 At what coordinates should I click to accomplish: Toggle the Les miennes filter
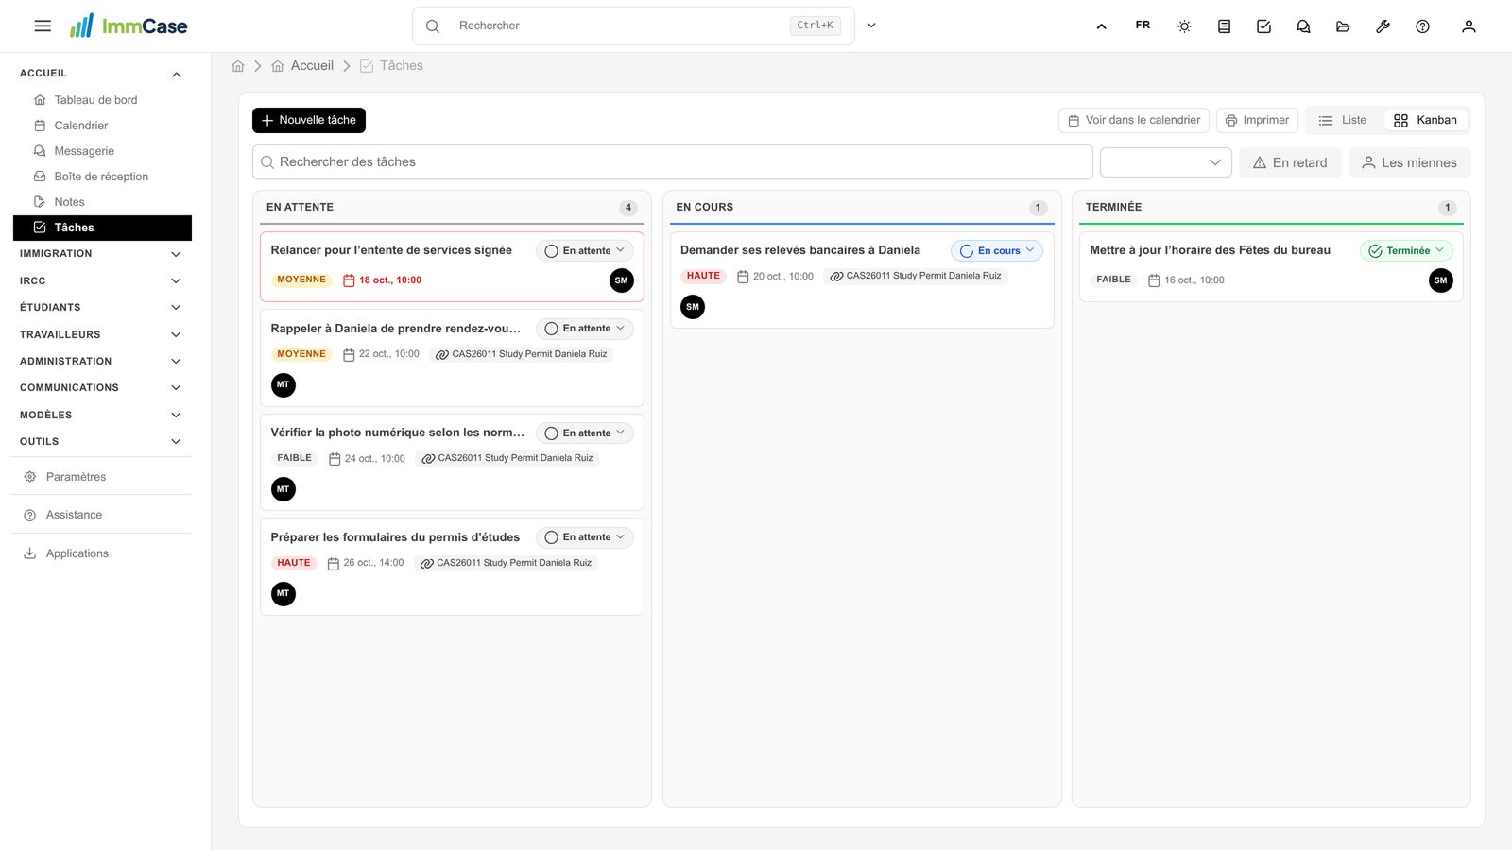click(x=1409, y=162)
